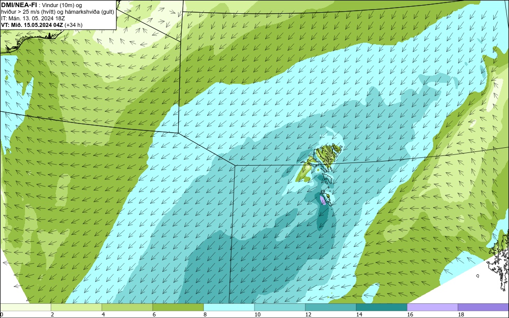The height and width of the screenshot is (318, 509).
Task: Click the 0–2 m/s palest legend swatch
Action: [25, 307]
